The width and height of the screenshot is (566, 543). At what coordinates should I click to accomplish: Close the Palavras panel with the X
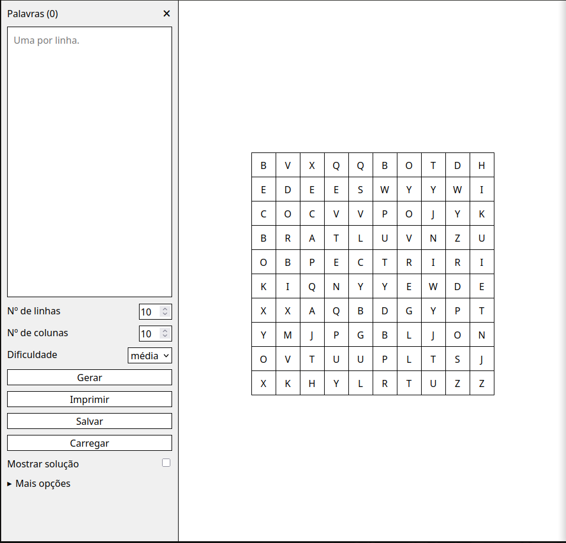[x=166, y=14]
